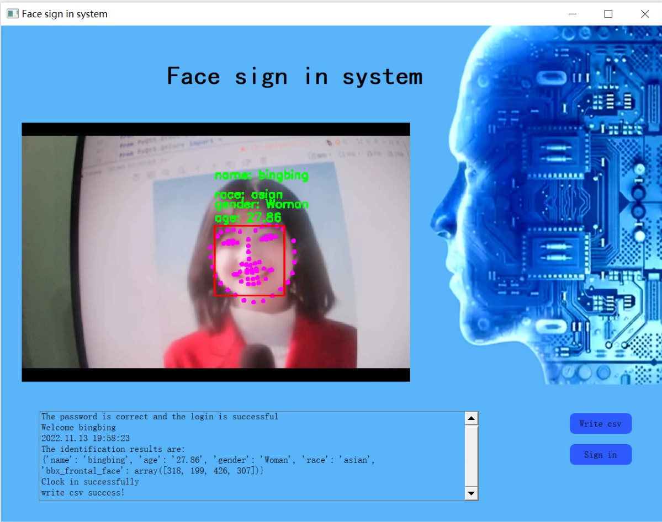
Task: Click the log scrollbar up arrow
Action: coord(471,418)
